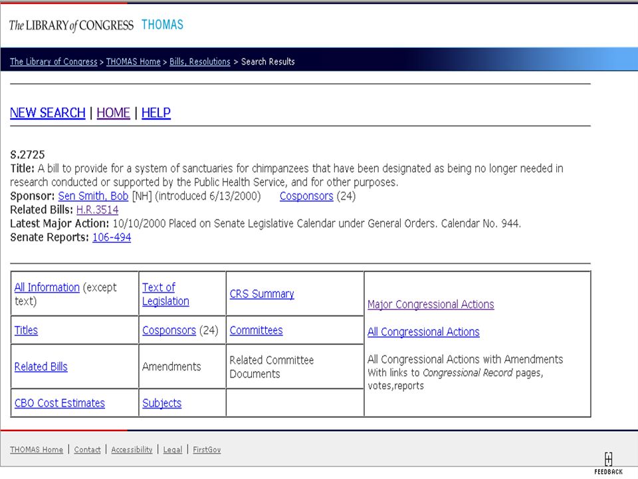638x479 pixels.
Task: Click the Amendments table cell text
Action: point(171,366)
